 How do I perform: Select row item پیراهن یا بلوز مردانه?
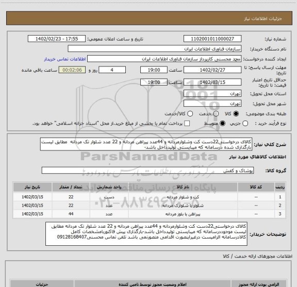[183, 214]
